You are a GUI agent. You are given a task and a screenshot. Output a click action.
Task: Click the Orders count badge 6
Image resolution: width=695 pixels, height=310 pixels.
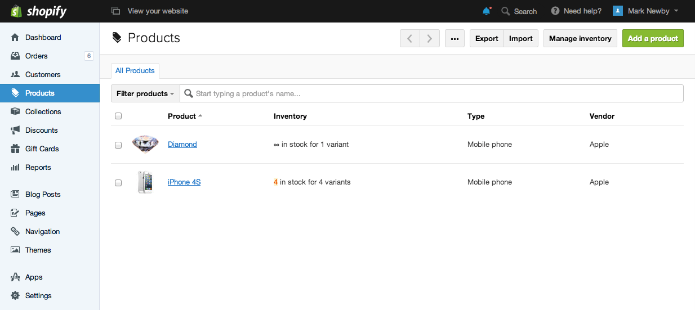[x=88, y=56]
